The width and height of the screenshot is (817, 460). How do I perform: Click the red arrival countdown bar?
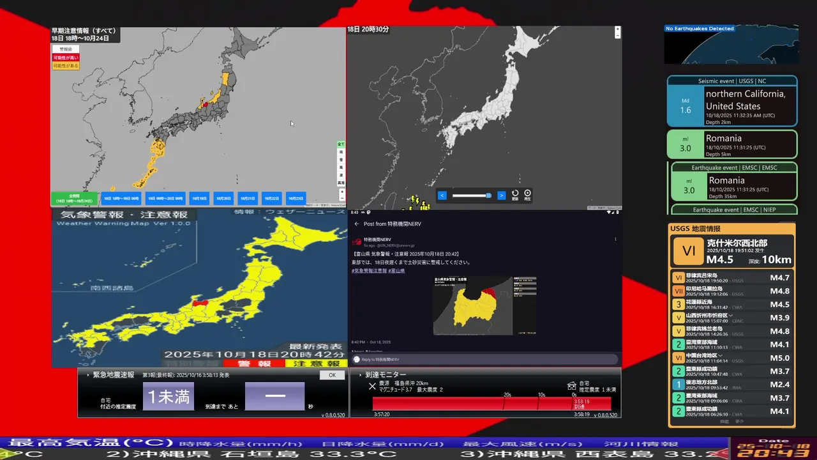tap(491, 404)
